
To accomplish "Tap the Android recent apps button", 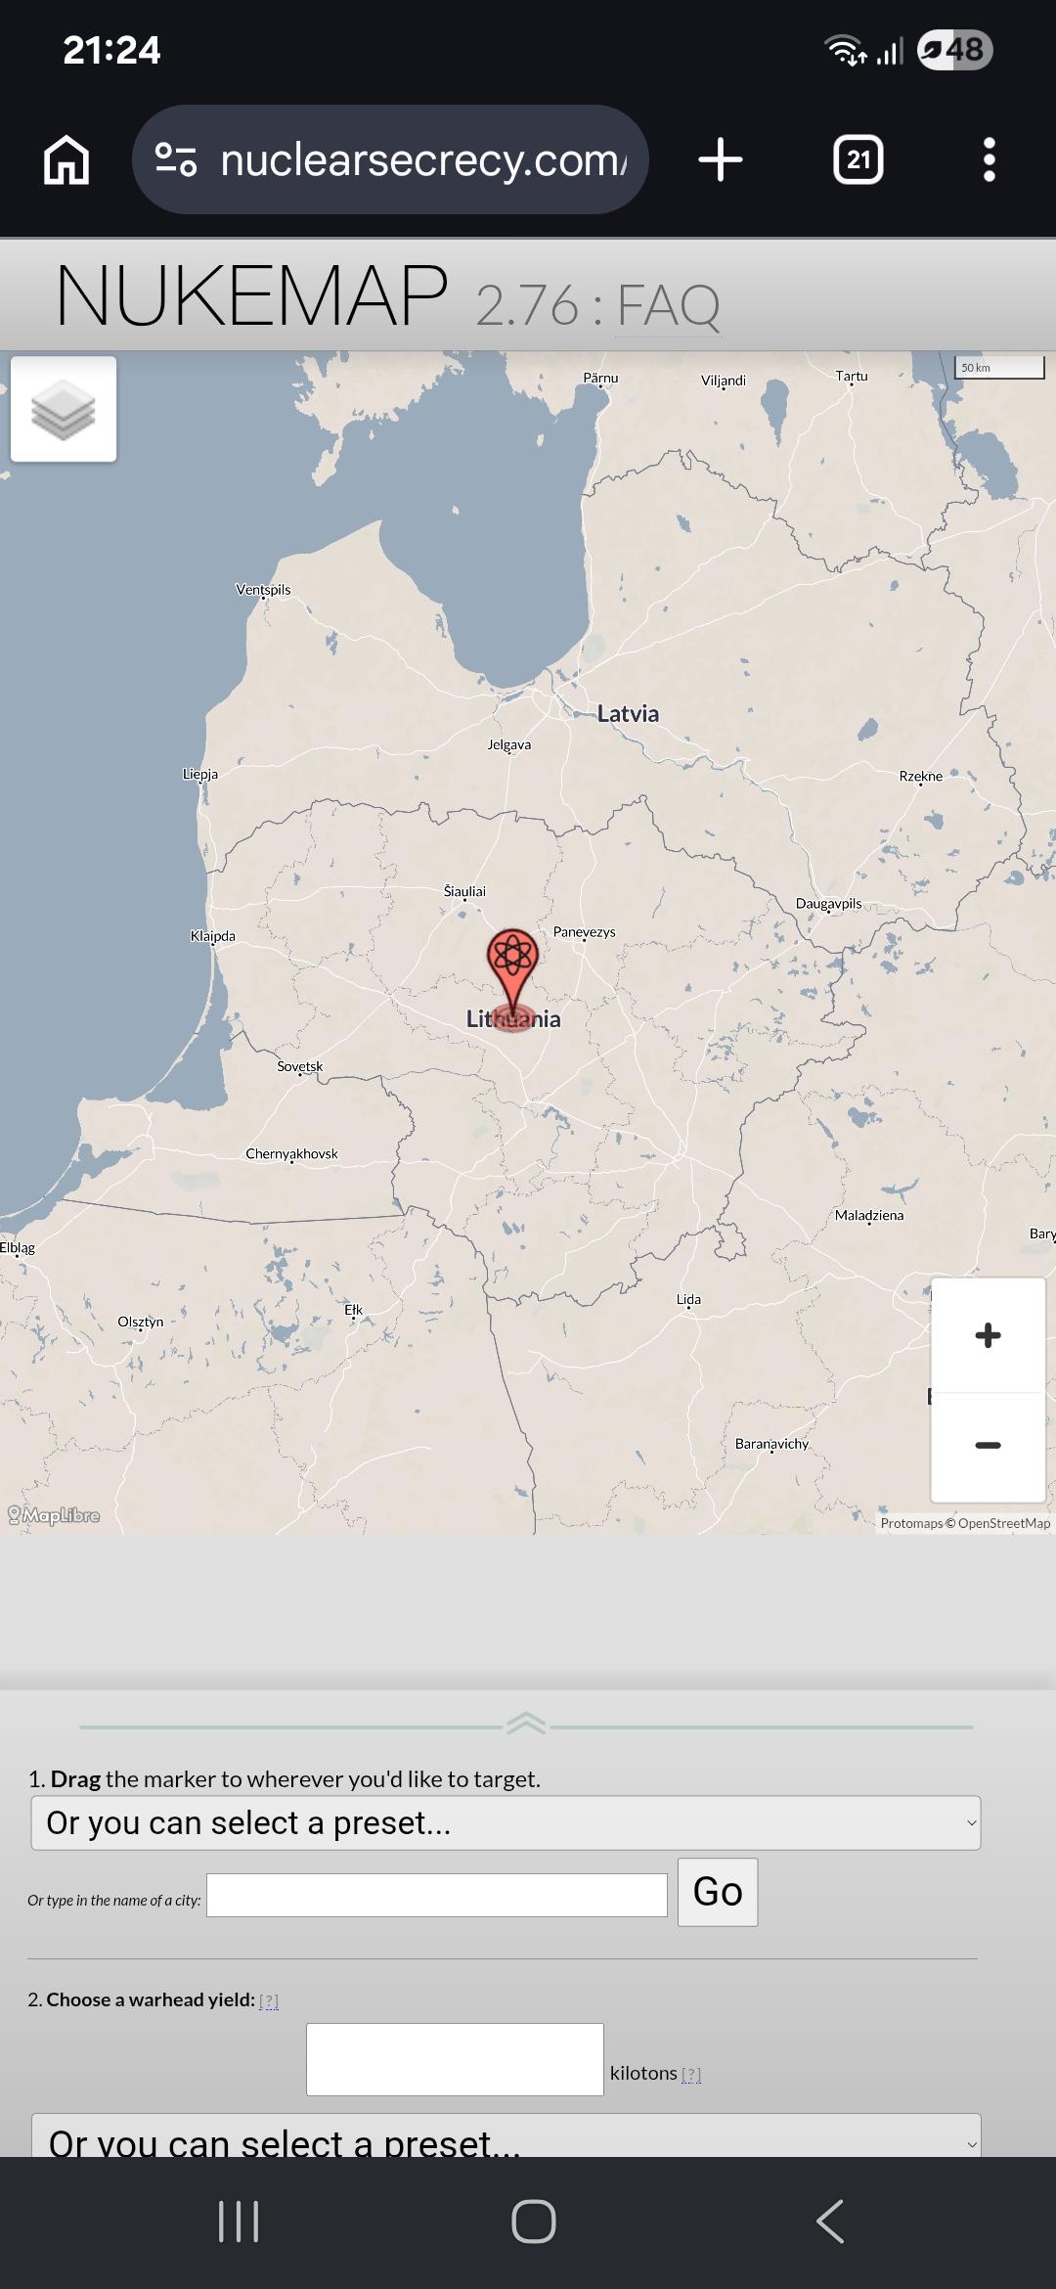I will (239, 2221).
